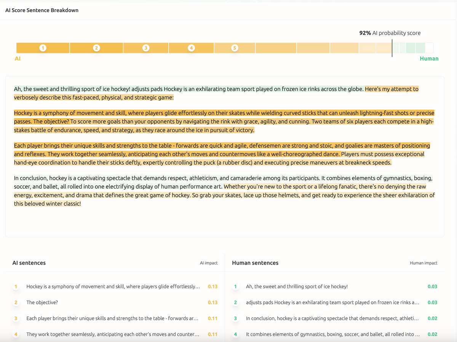The height and width of the screenshot is (342, 457).
Task: Switch to the AI sentences panel
Action: [x=28, y=263]
